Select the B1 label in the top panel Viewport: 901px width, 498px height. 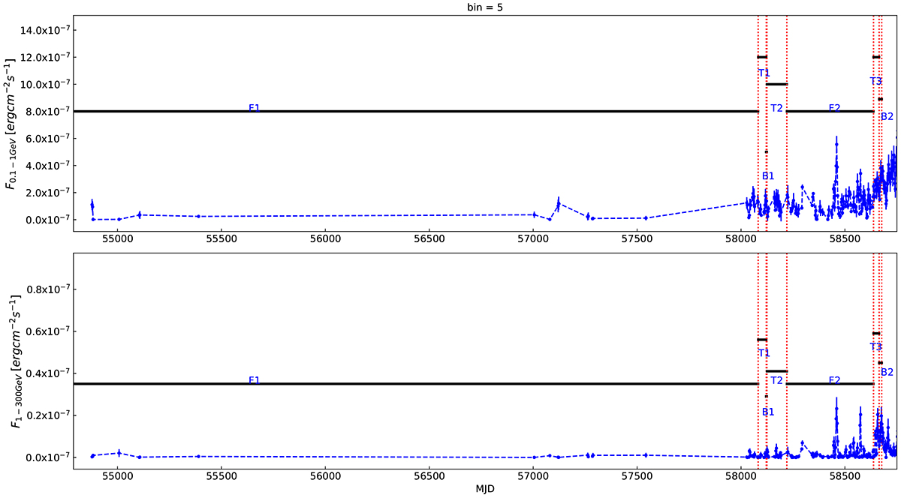click(x=767, y=176)
